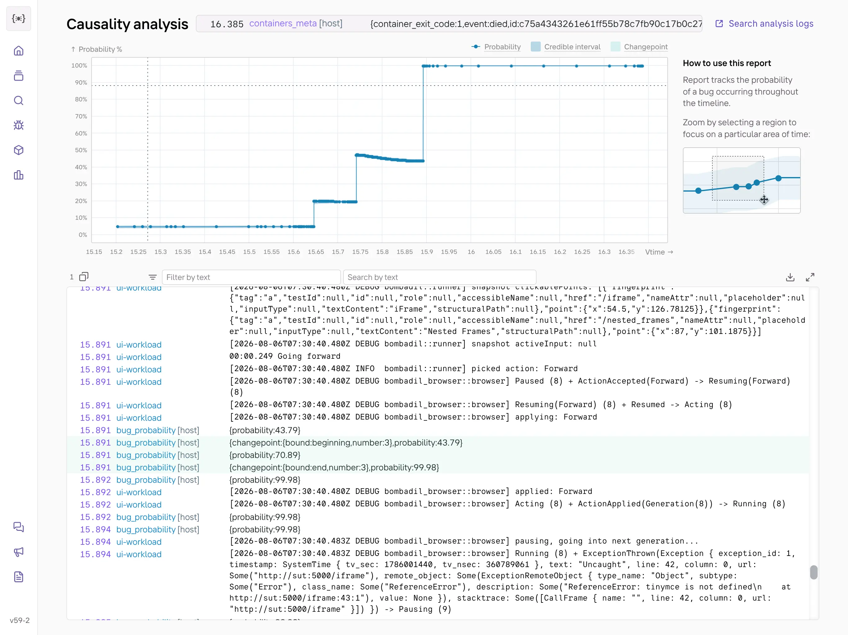This screenshot has width=848, height=635.
Task: Click ui-workload row 'picked action: Forward'
Action: tap(438, 369)
